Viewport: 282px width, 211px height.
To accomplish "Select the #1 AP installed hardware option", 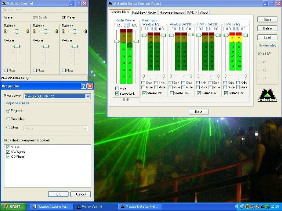I will pyautogui.click(x=260, y=54).
